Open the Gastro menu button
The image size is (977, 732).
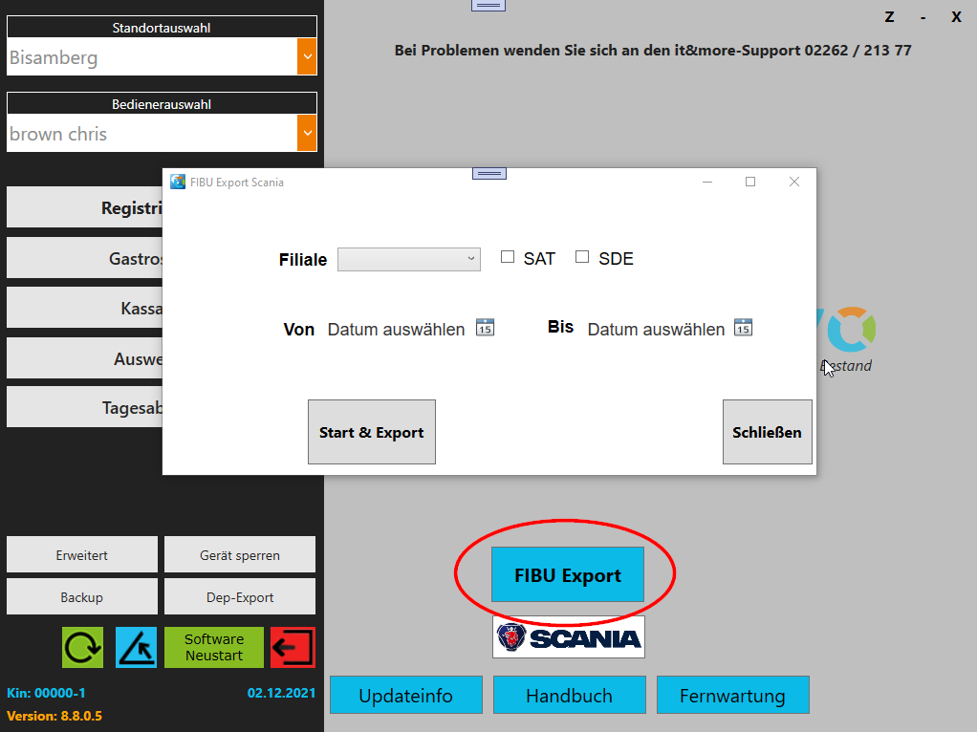pyautogui.click(x=85, y=257)
